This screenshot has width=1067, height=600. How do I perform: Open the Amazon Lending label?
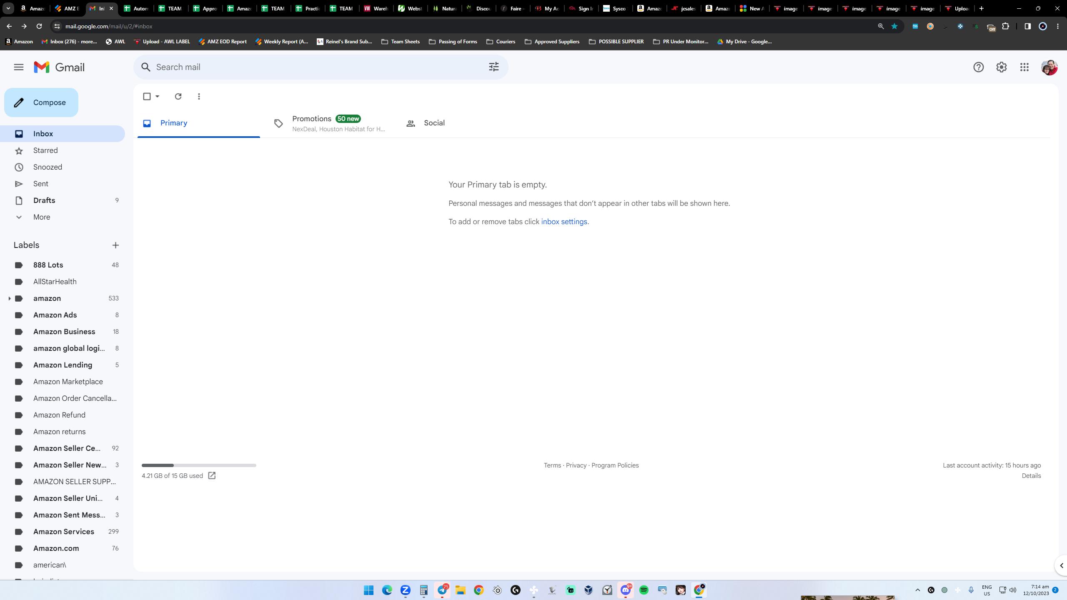63,365
